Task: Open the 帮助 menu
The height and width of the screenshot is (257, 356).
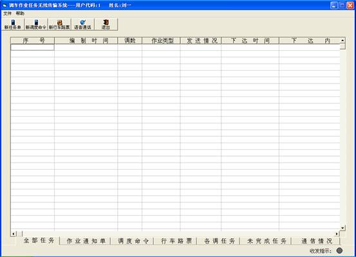Action: pos(20,13)
